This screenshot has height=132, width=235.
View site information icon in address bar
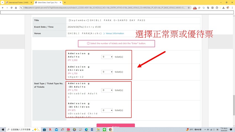tap(21, 8)
